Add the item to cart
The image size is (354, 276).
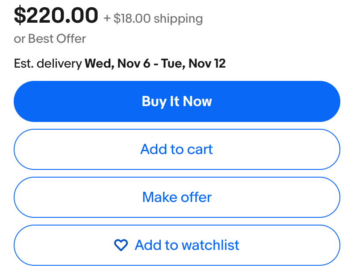coord(177,149)
